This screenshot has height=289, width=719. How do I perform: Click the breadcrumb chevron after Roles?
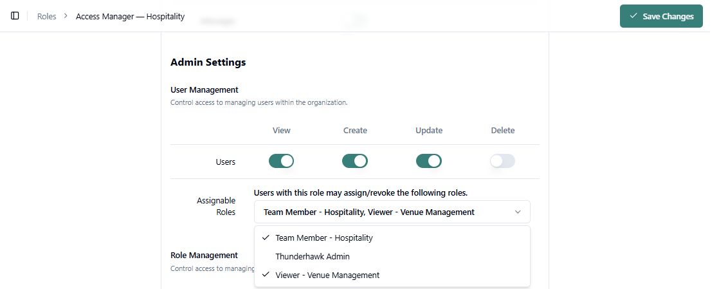[66, 16]
